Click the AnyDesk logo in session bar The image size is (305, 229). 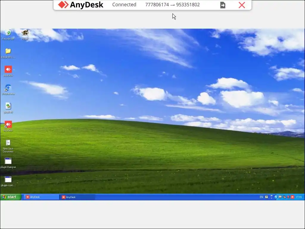point(81,5)
